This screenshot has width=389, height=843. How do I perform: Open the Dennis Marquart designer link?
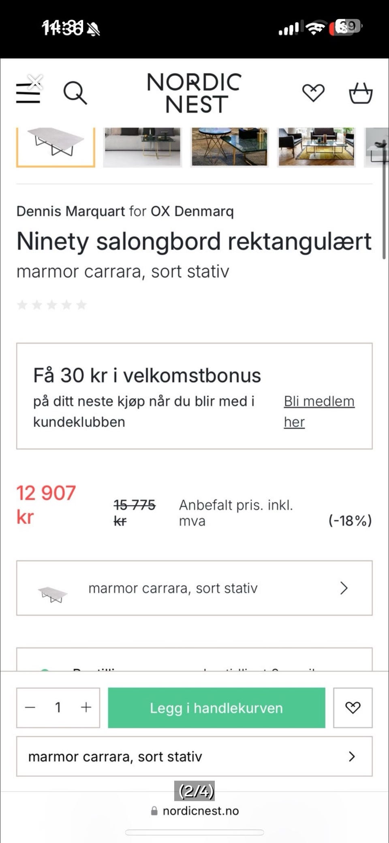[71, 211]
